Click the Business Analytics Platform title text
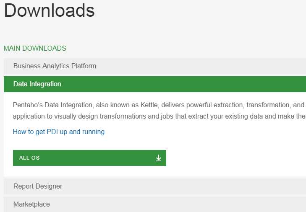The height and width of the screenshot is (212, 306). point(55,66)
